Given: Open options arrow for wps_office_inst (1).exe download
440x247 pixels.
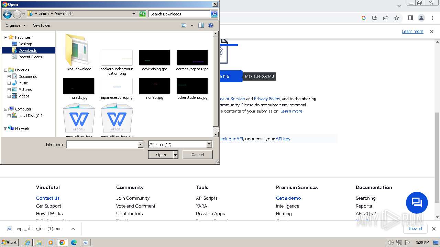Looking at the screenshot, I should pyautogui.click(x=73, y=229).
